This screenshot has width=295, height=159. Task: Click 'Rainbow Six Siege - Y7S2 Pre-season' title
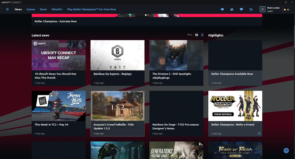176,127
